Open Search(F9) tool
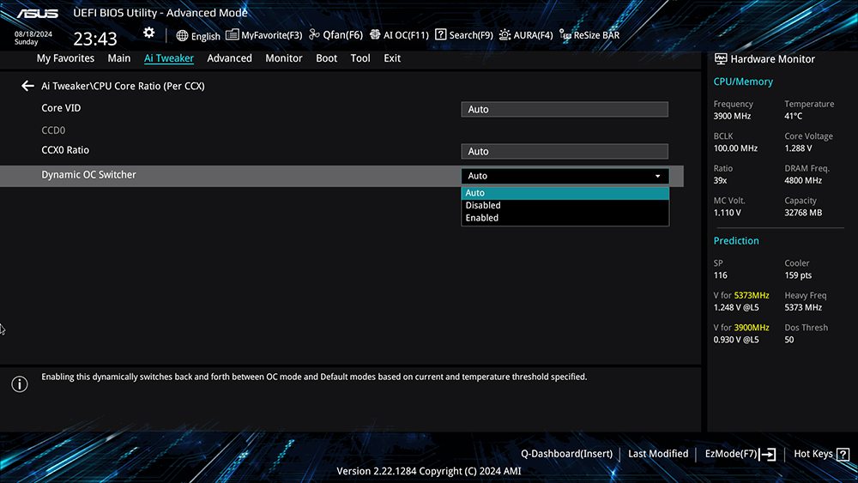Image resolution: width=858 pixels, height=483 pixels. coord(464,36)
